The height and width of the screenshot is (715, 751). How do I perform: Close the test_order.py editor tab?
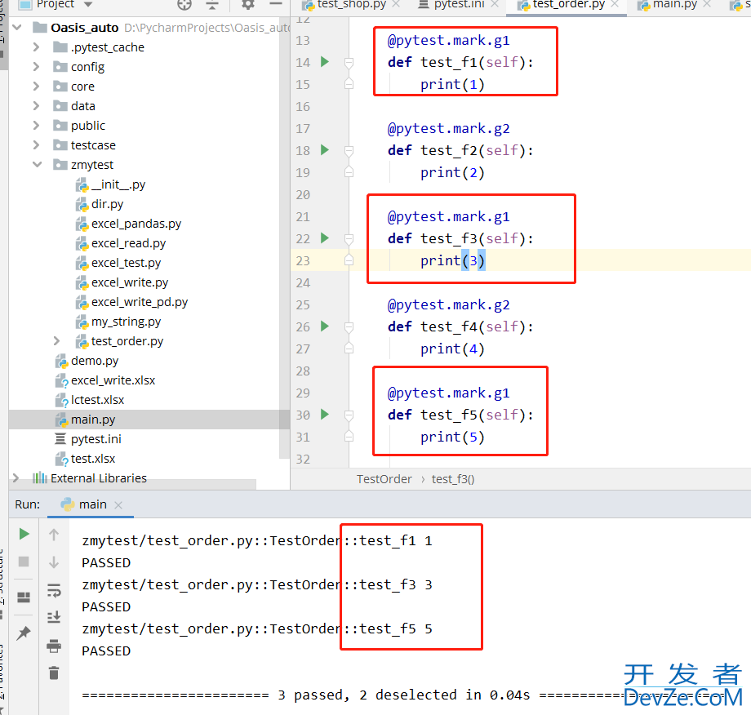tap(615, 4)
